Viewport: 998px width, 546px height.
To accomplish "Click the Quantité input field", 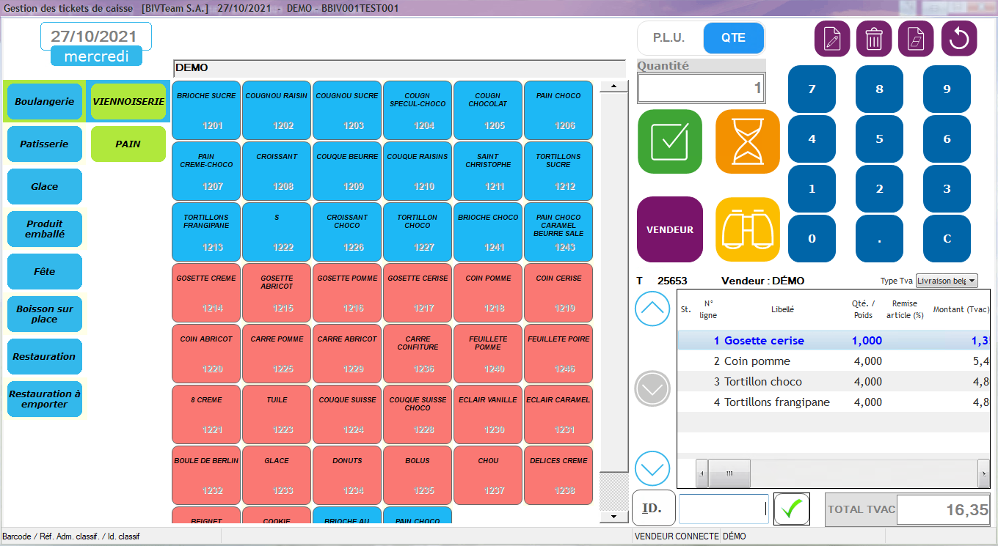I will click(701, 89).
